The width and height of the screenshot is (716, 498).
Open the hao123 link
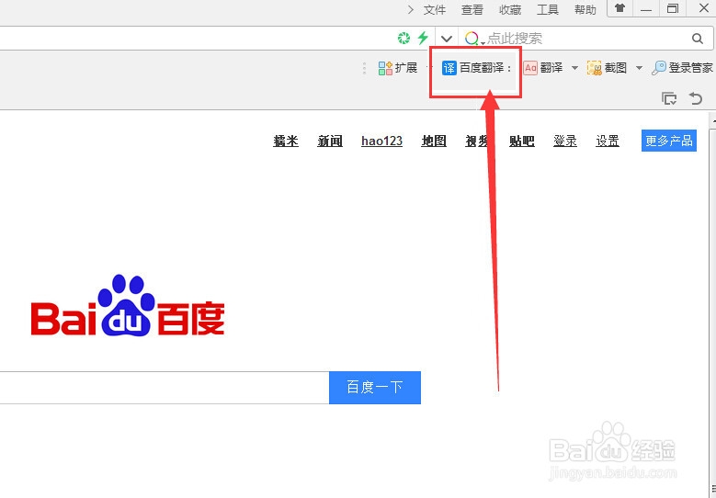pyautogui.click(x=381, y=141)
